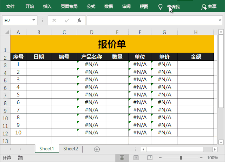Click the #N/A cell in D3
Viewport: 225px width, 162px height.
92,64
